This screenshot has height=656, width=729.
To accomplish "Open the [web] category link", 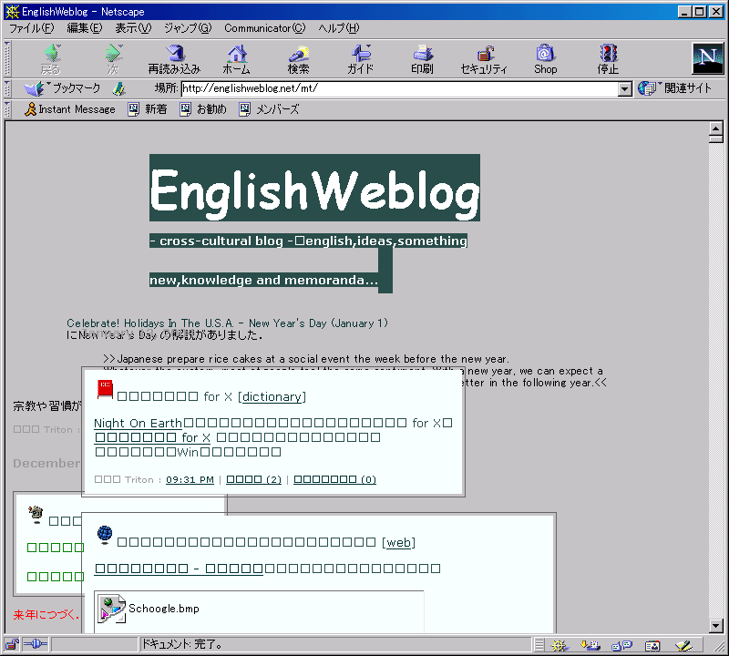I will click(398, 542).
